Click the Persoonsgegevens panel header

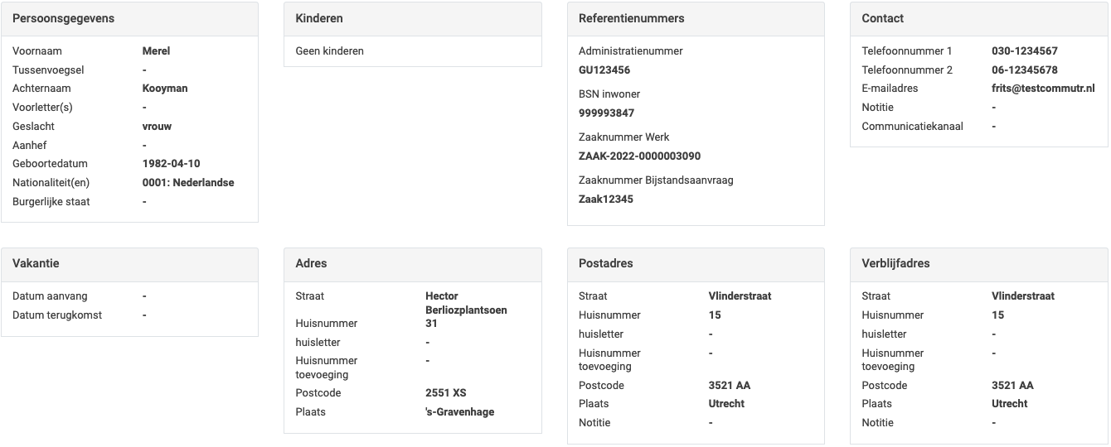(64, 18)
